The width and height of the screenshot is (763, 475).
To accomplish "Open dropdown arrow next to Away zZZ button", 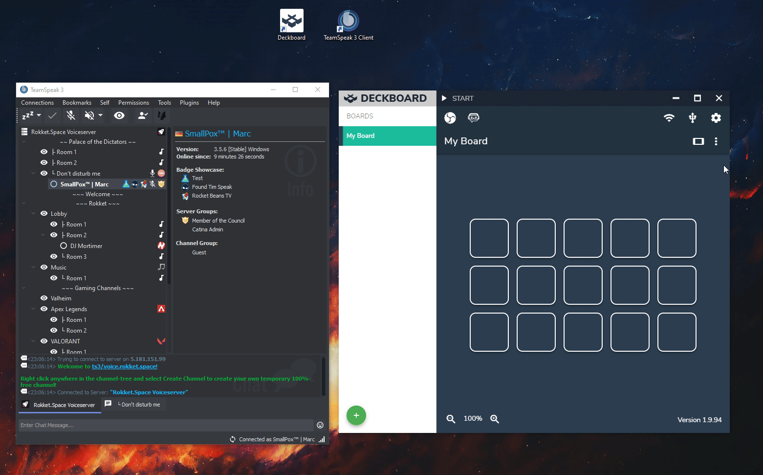I will [x=39, y=115].
